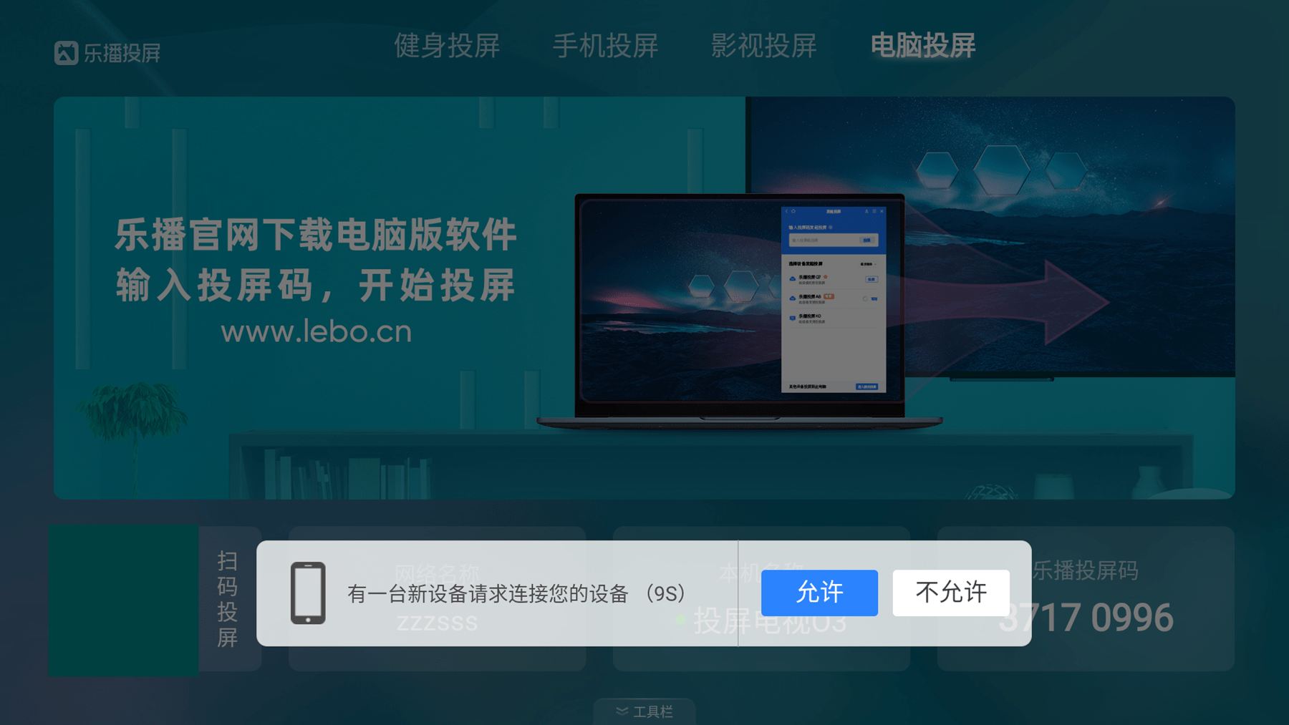The image size is (1289, 725).
Task: Click the connection request message text
Action: coord(516,593)
